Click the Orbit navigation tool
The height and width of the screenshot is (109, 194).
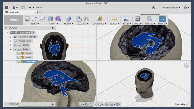coord(80,104)
